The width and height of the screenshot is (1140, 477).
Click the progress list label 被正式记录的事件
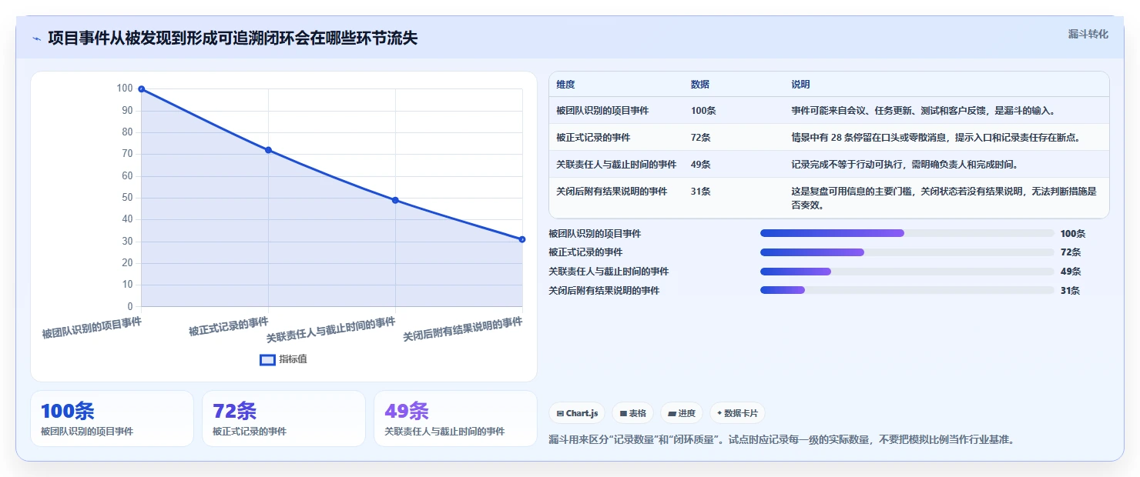click(585, 252)
